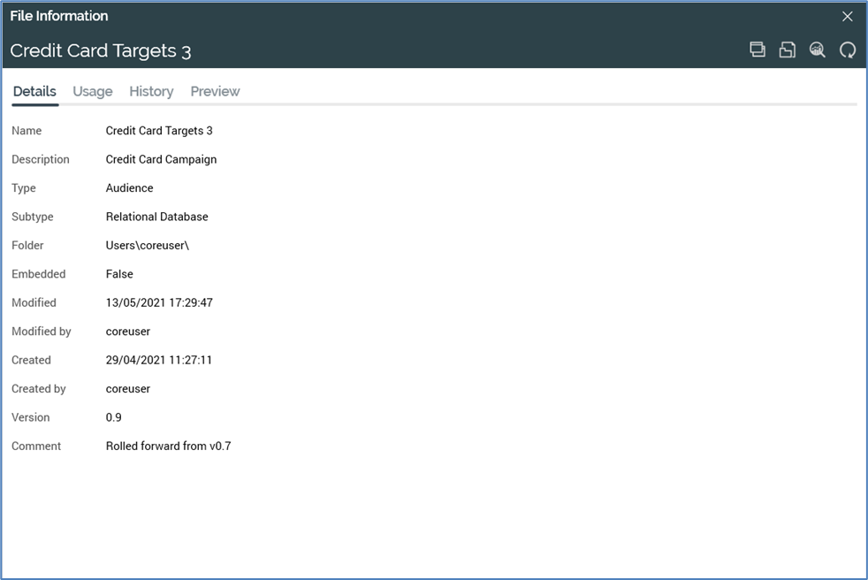Image resolution: width=868 pixels, height=580 pixels.
Task: Click the file and folder icon
Action: (787, 50)
